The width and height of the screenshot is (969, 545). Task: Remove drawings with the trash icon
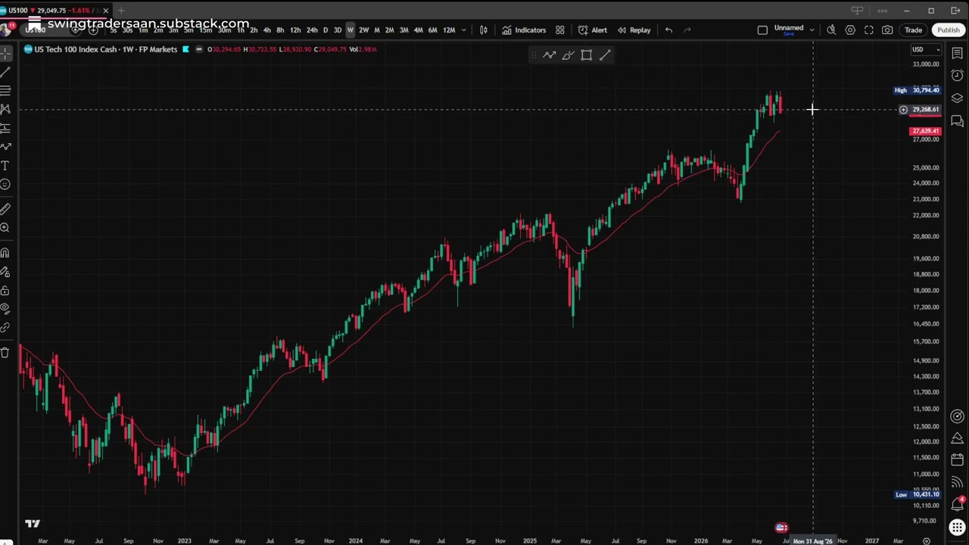pyautogui.click(x=5, y=353)
